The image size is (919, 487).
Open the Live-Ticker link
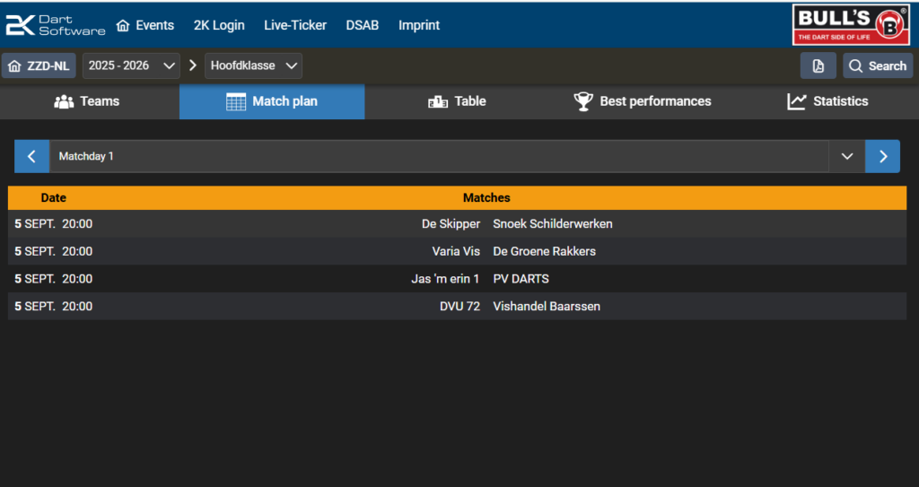pos(295,25)
